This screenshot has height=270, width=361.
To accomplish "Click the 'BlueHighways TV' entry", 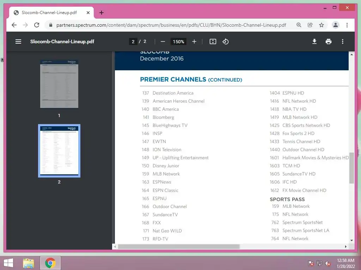I will (x=170, y=126).
